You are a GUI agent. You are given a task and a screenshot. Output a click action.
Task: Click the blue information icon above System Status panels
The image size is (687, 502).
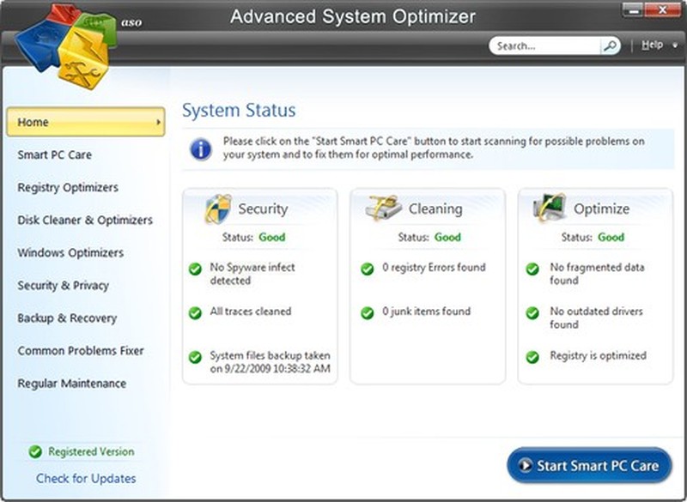(x=199, y=148)
